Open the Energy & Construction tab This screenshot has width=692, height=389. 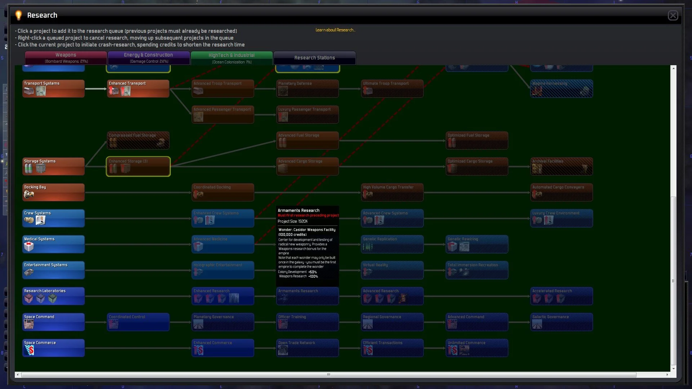click(x=148, y=58)
